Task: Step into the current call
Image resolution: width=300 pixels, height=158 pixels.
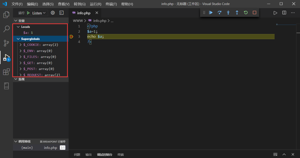Action: click(x=228, y=12)
